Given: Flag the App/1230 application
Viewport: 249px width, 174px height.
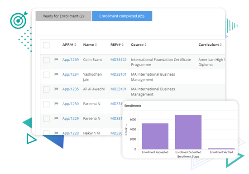Looking at the screenshot, I should 56,104.
